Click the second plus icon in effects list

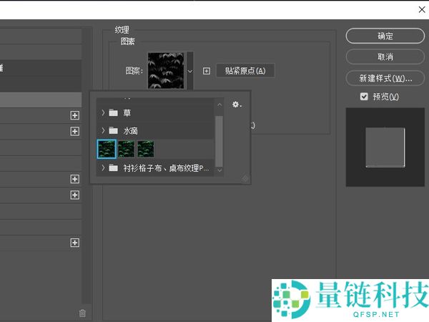pyautogui.click(x=74, y=131)
